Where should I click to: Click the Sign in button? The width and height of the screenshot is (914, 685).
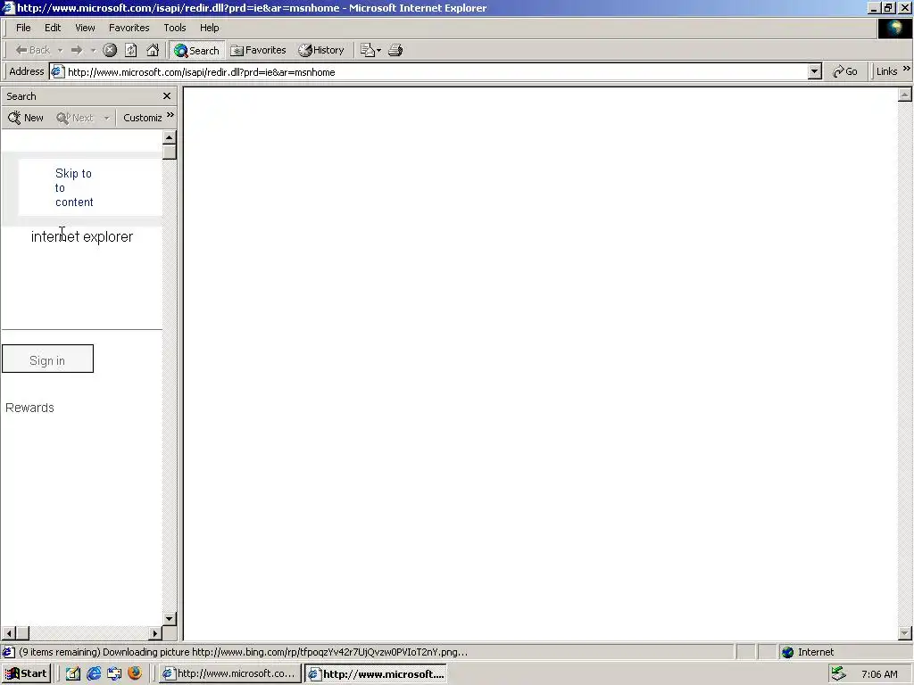pyautogui.click(x=48, y=359)
